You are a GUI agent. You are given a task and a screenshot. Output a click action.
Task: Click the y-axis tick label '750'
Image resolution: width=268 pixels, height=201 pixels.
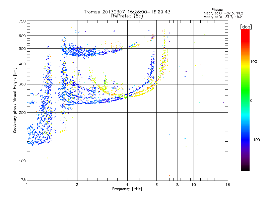click(22, 21)
